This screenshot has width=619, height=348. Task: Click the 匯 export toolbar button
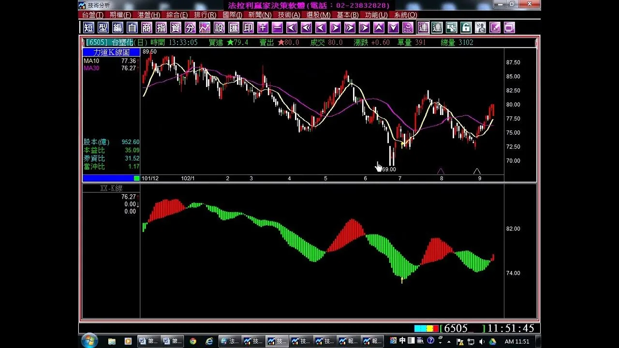234,28
